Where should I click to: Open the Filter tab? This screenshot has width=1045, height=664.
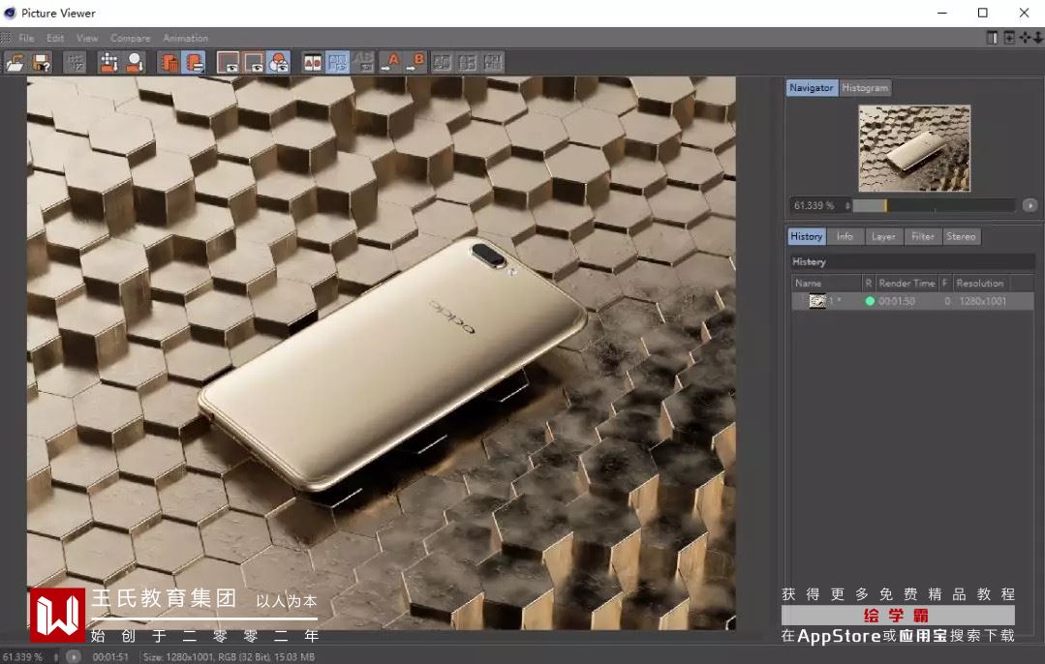point(922,236)
